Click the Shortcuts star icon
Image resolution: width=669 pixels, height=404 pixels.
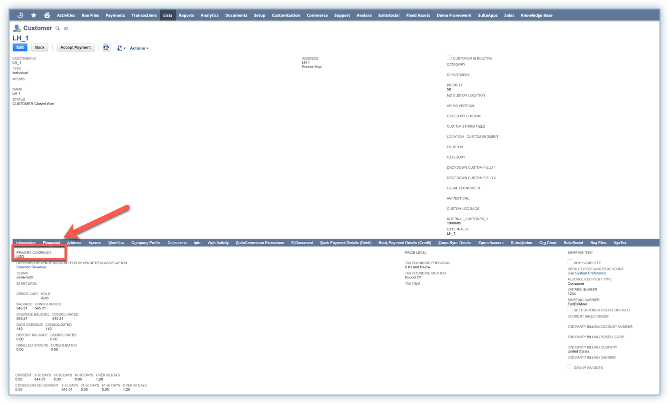coord(34,15)
